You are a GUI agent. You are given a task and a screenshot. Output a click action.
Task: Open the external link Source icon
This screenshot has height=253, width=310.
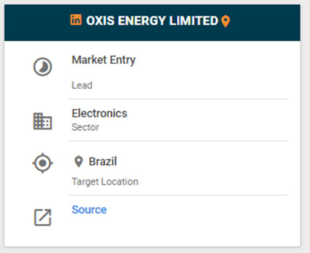[42, 217]
